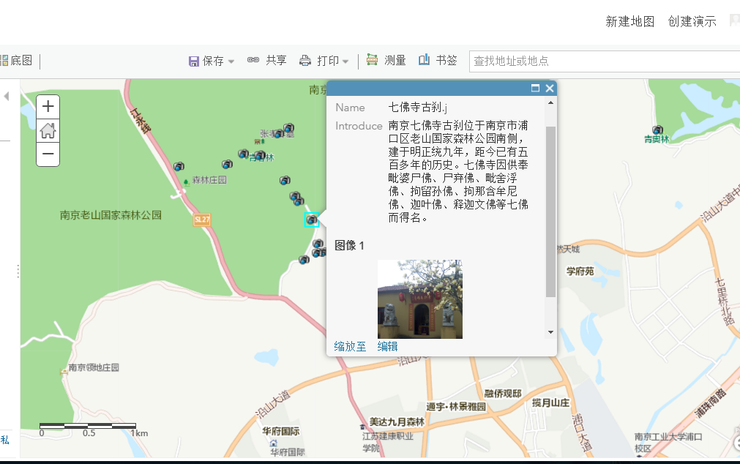Click the SL27 road shield
This screenshot has width=740, height=464.
(202, 220)
